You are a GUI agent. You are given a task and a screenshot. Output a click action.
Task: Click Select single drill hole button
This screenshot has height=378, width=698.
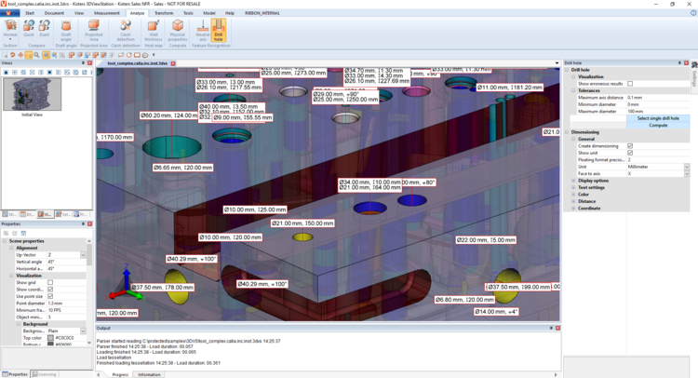tap(658, 118)
